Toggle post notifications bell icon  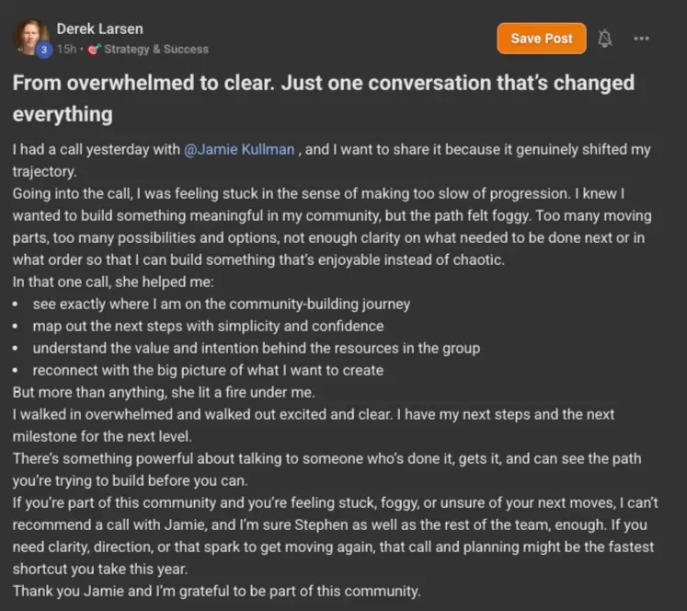[605, 38]
